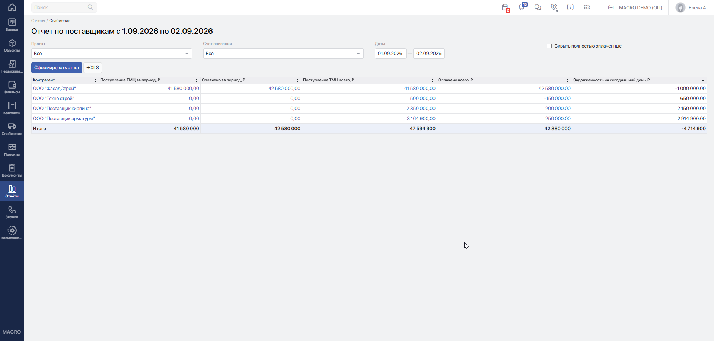714x341 pixels.
Task: Click the info icon in top bar
Action: 570,7
